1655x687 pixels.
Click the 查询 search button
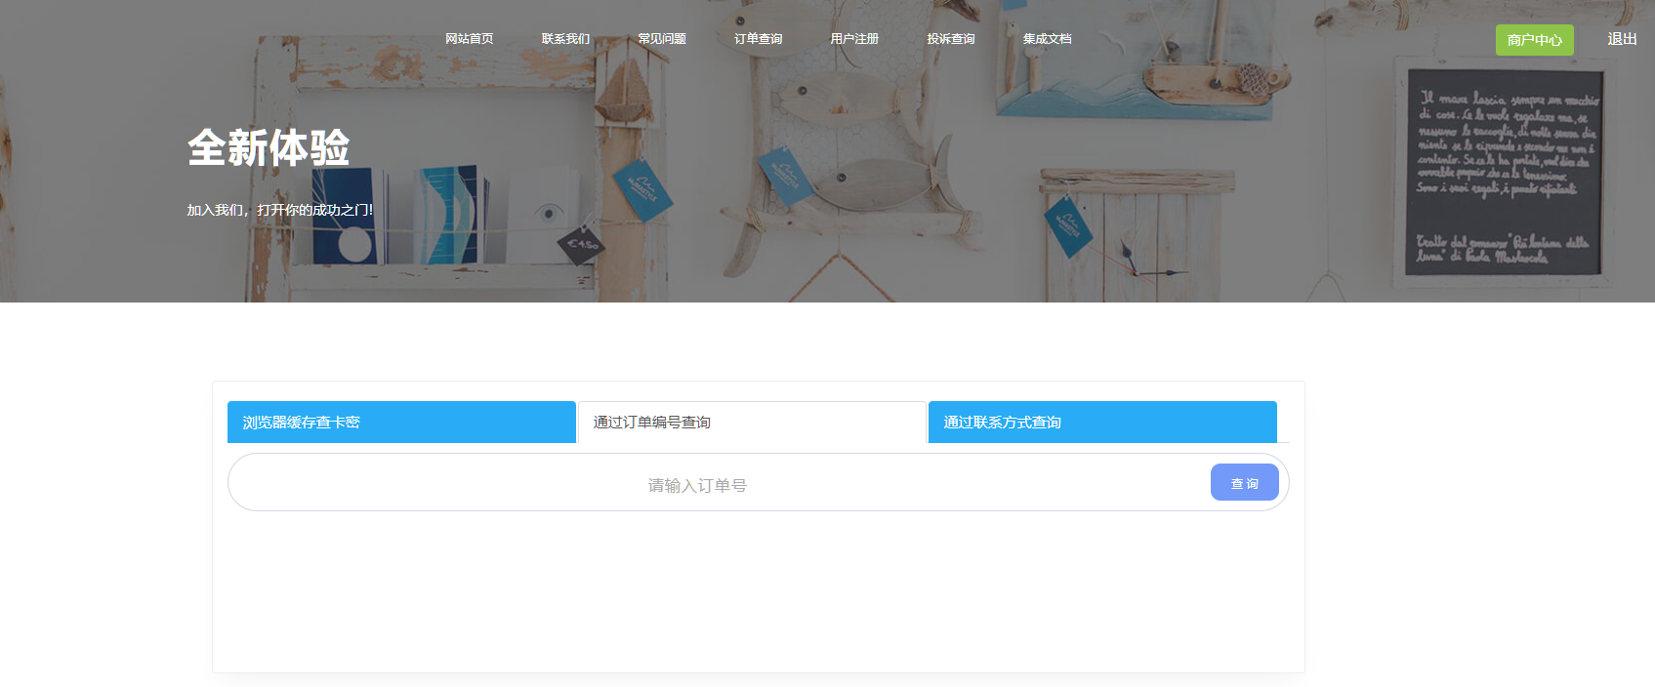(x=1244, y=482)
